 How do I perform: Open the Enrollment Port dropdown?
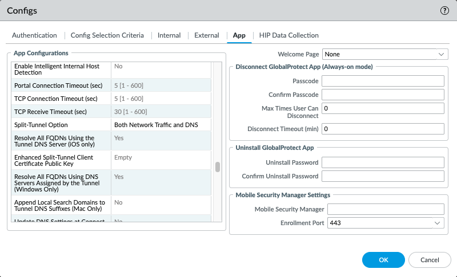[386, 223]
